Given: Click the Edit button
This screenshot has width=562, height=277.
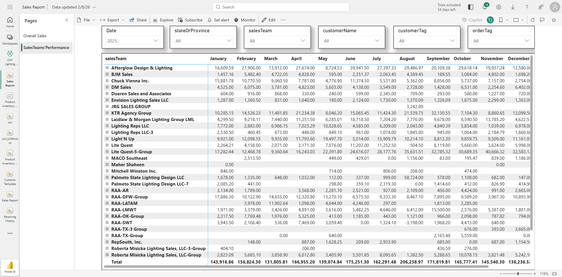Looking at the screenshot, I should point(269,20).
